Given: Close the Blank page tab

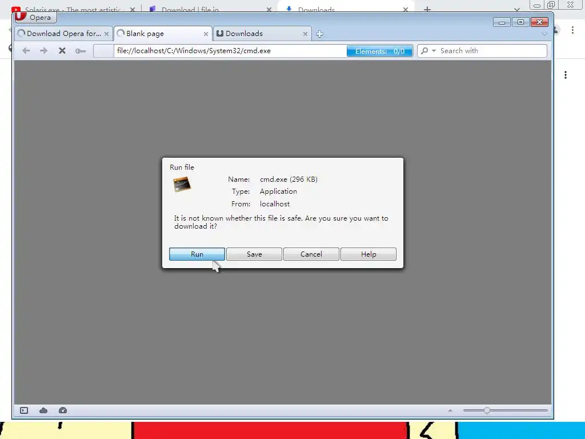Looking at the screenshot, I should [x=206, y=34].
